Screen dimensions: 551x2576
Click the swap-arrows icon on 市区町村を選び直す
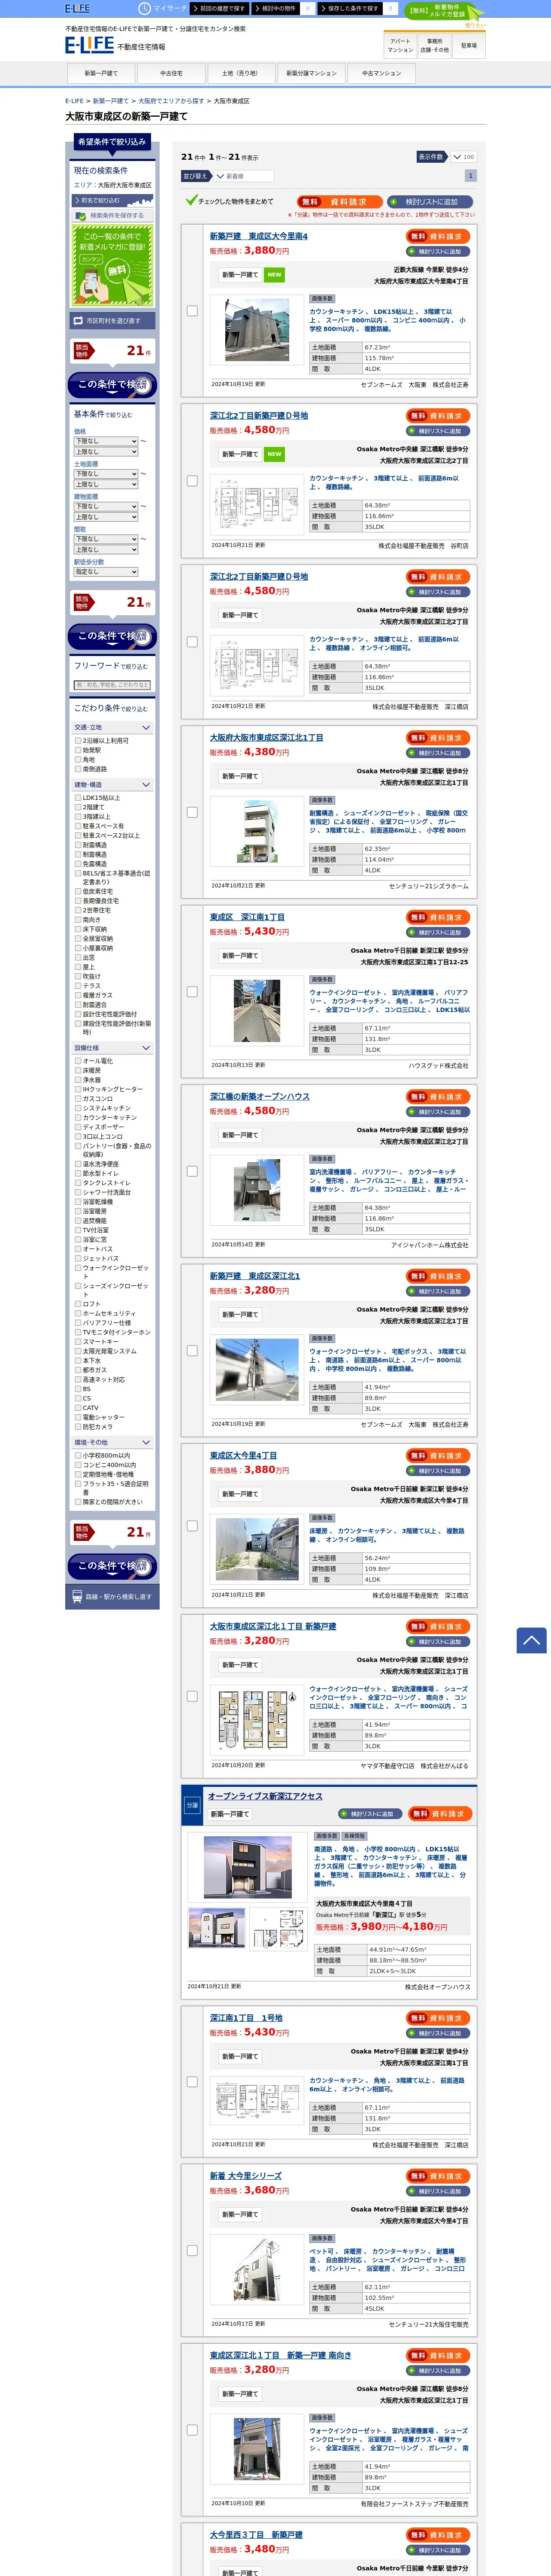click(x=78, y=321)
